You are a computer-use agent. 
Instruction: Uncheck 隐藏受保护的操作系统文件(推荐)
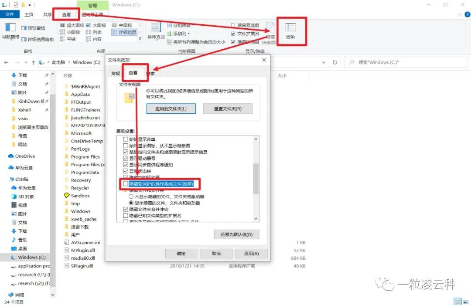pos(126,184)
